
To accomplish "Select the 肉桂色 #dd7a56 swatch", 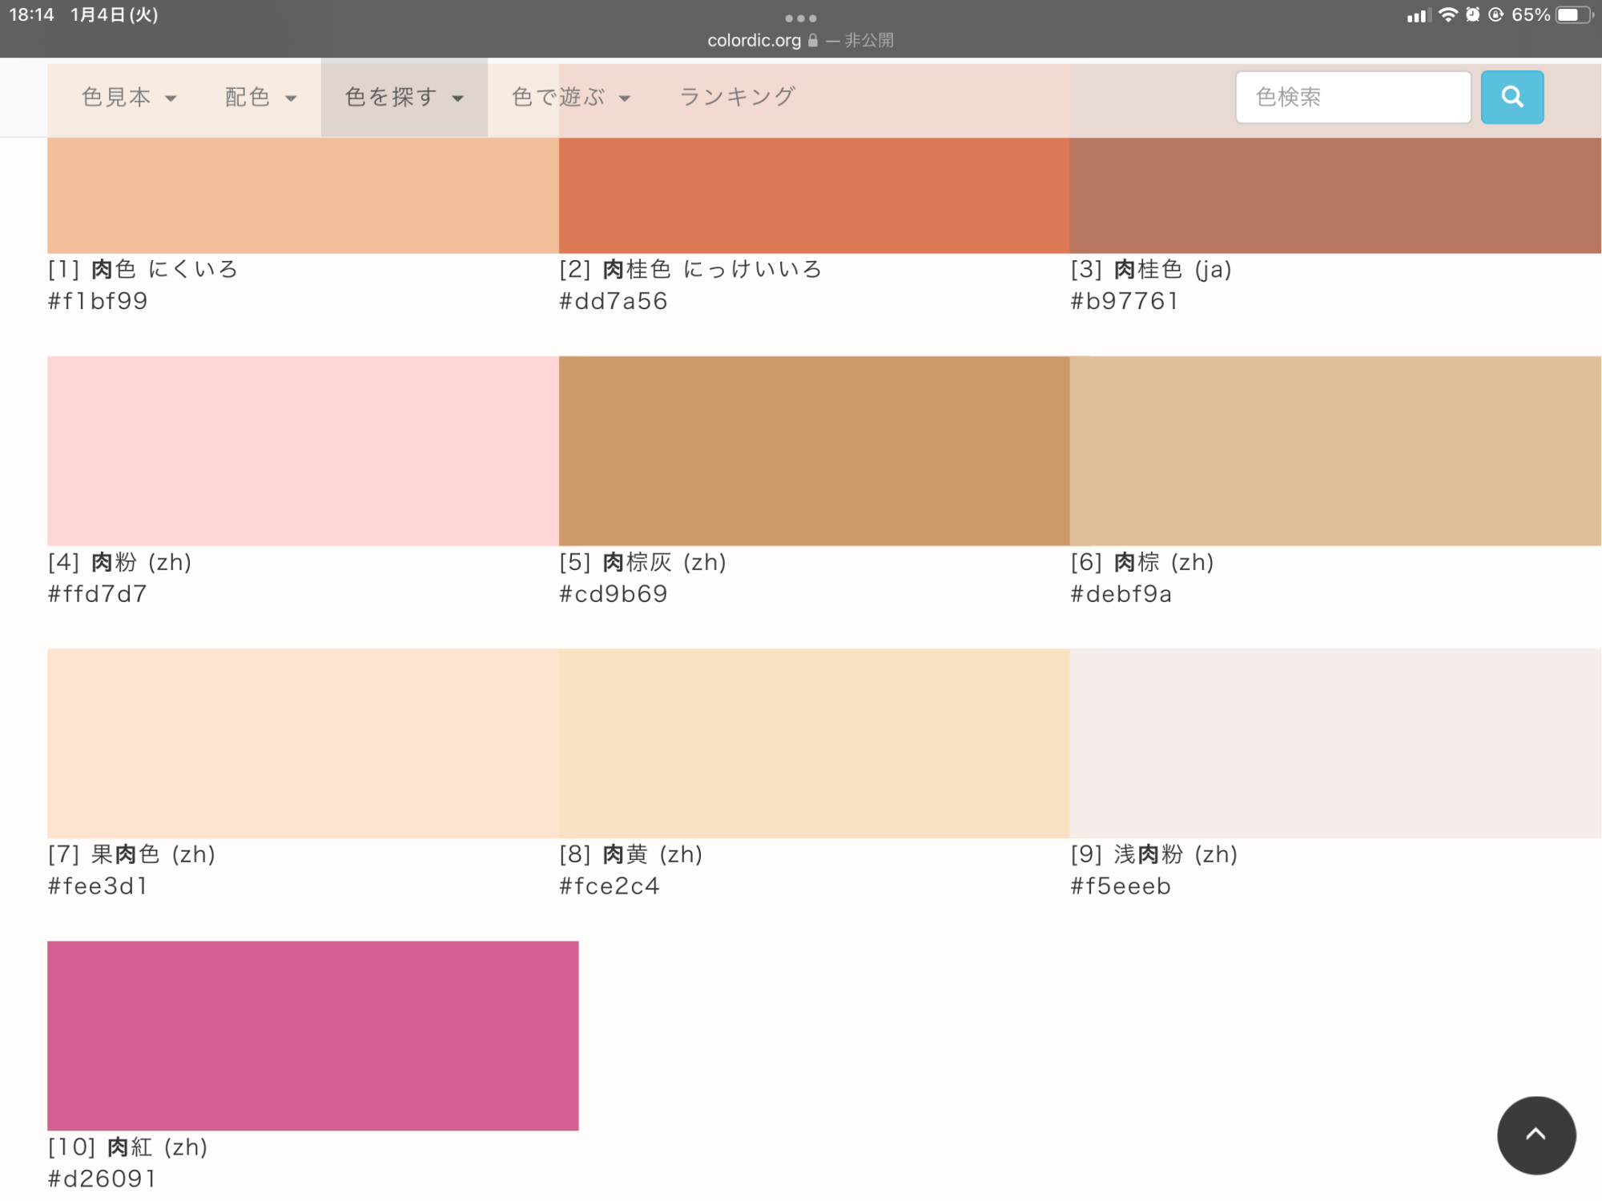I will tap(814, 195).
